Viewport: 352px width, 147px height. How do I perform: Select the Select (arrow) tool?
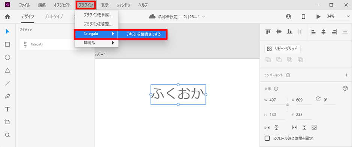point(7,32)
